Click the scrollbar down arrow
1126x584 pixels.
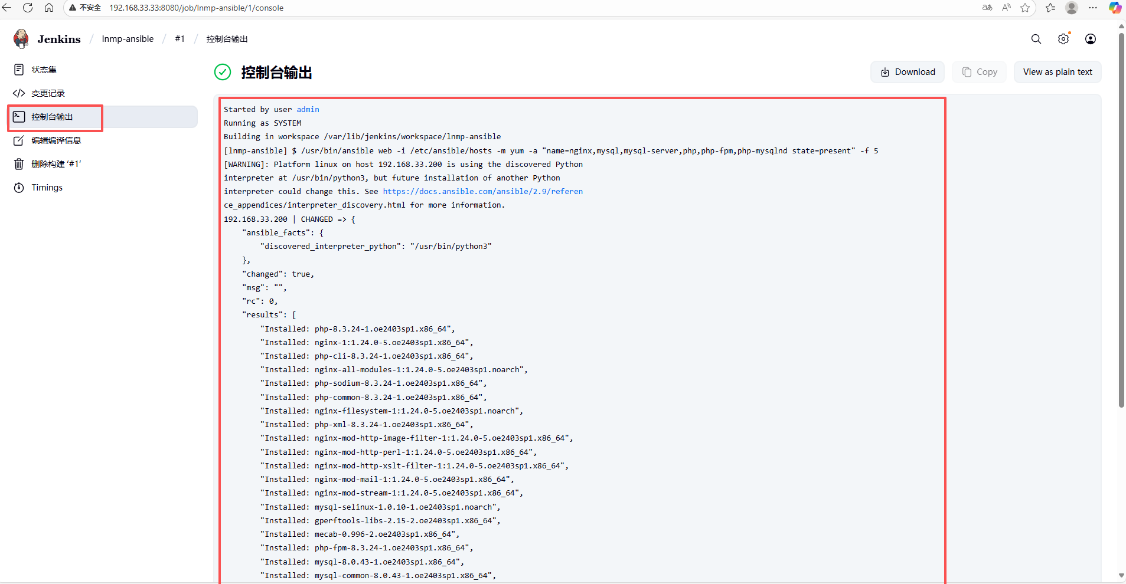1121,575
